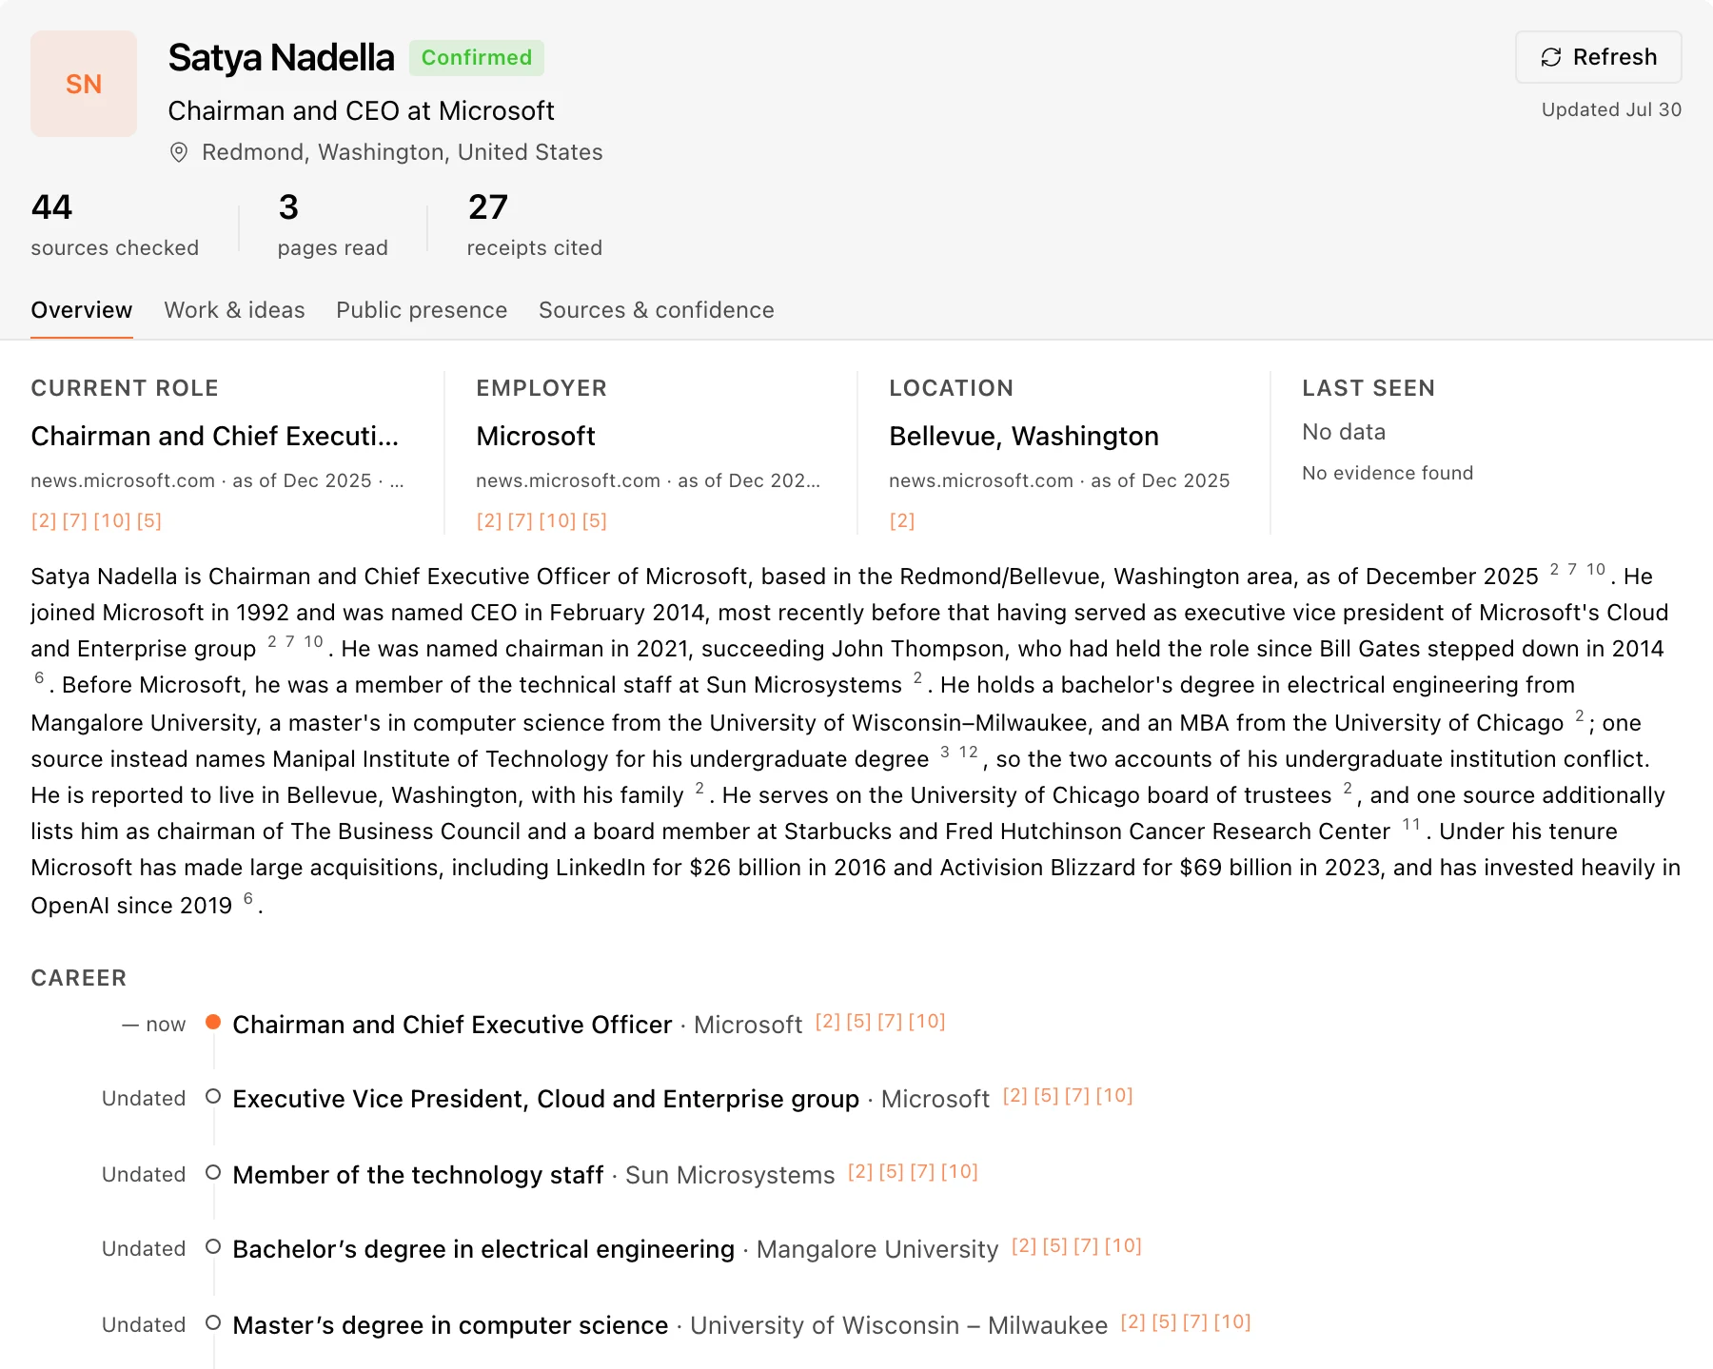This screenshot has height=1369, width=1713.
Task: Click the Confirmed status badge
Action: coord(477,57)
